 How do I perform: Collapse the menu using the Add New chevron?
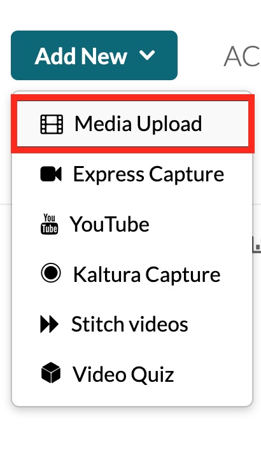tap(147, 55)
